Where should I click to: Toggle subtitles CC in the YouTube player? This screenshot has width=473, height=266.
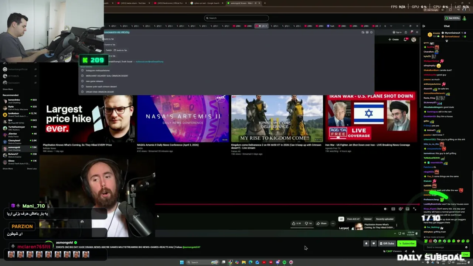(x=393, y=209)
